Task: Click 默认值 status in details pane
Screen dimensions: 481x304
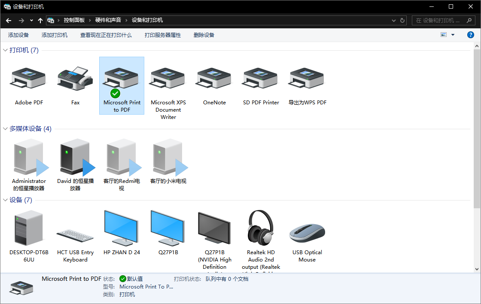Action: pyautogui.click(x=131, y=279)
